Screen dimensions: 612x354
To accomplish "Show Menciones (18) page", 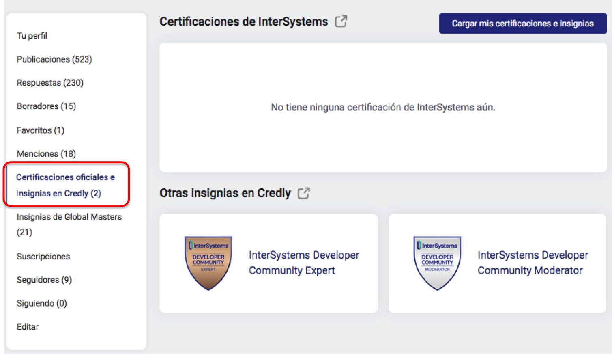I will pos(46,154).
